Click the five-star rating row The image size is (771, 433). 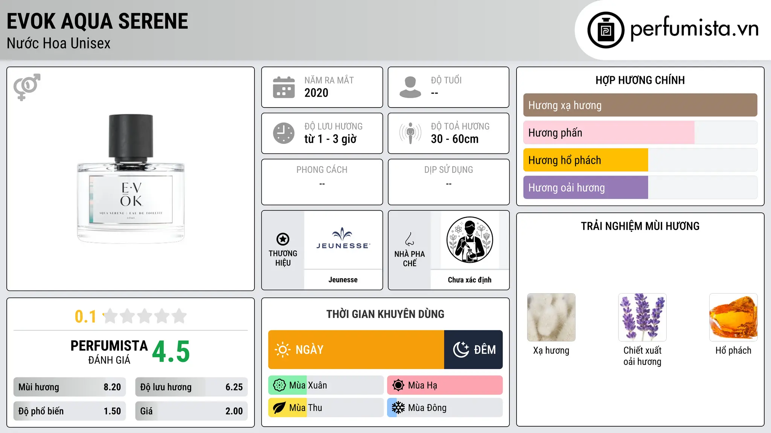(145, 316)
